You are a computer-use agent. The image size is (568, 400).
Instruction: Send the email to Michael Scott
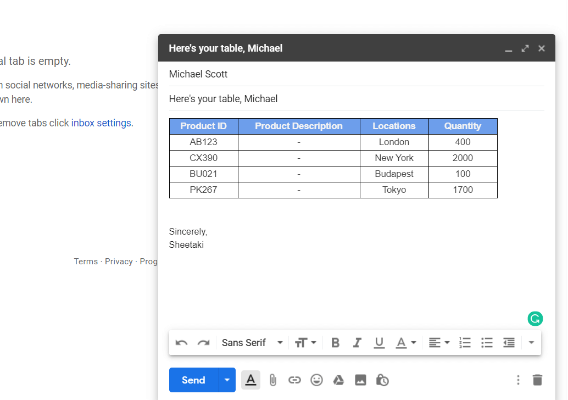[193, 380]
